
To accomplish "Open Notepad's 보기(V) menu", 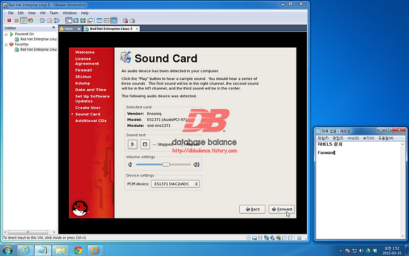I will 368,138.
